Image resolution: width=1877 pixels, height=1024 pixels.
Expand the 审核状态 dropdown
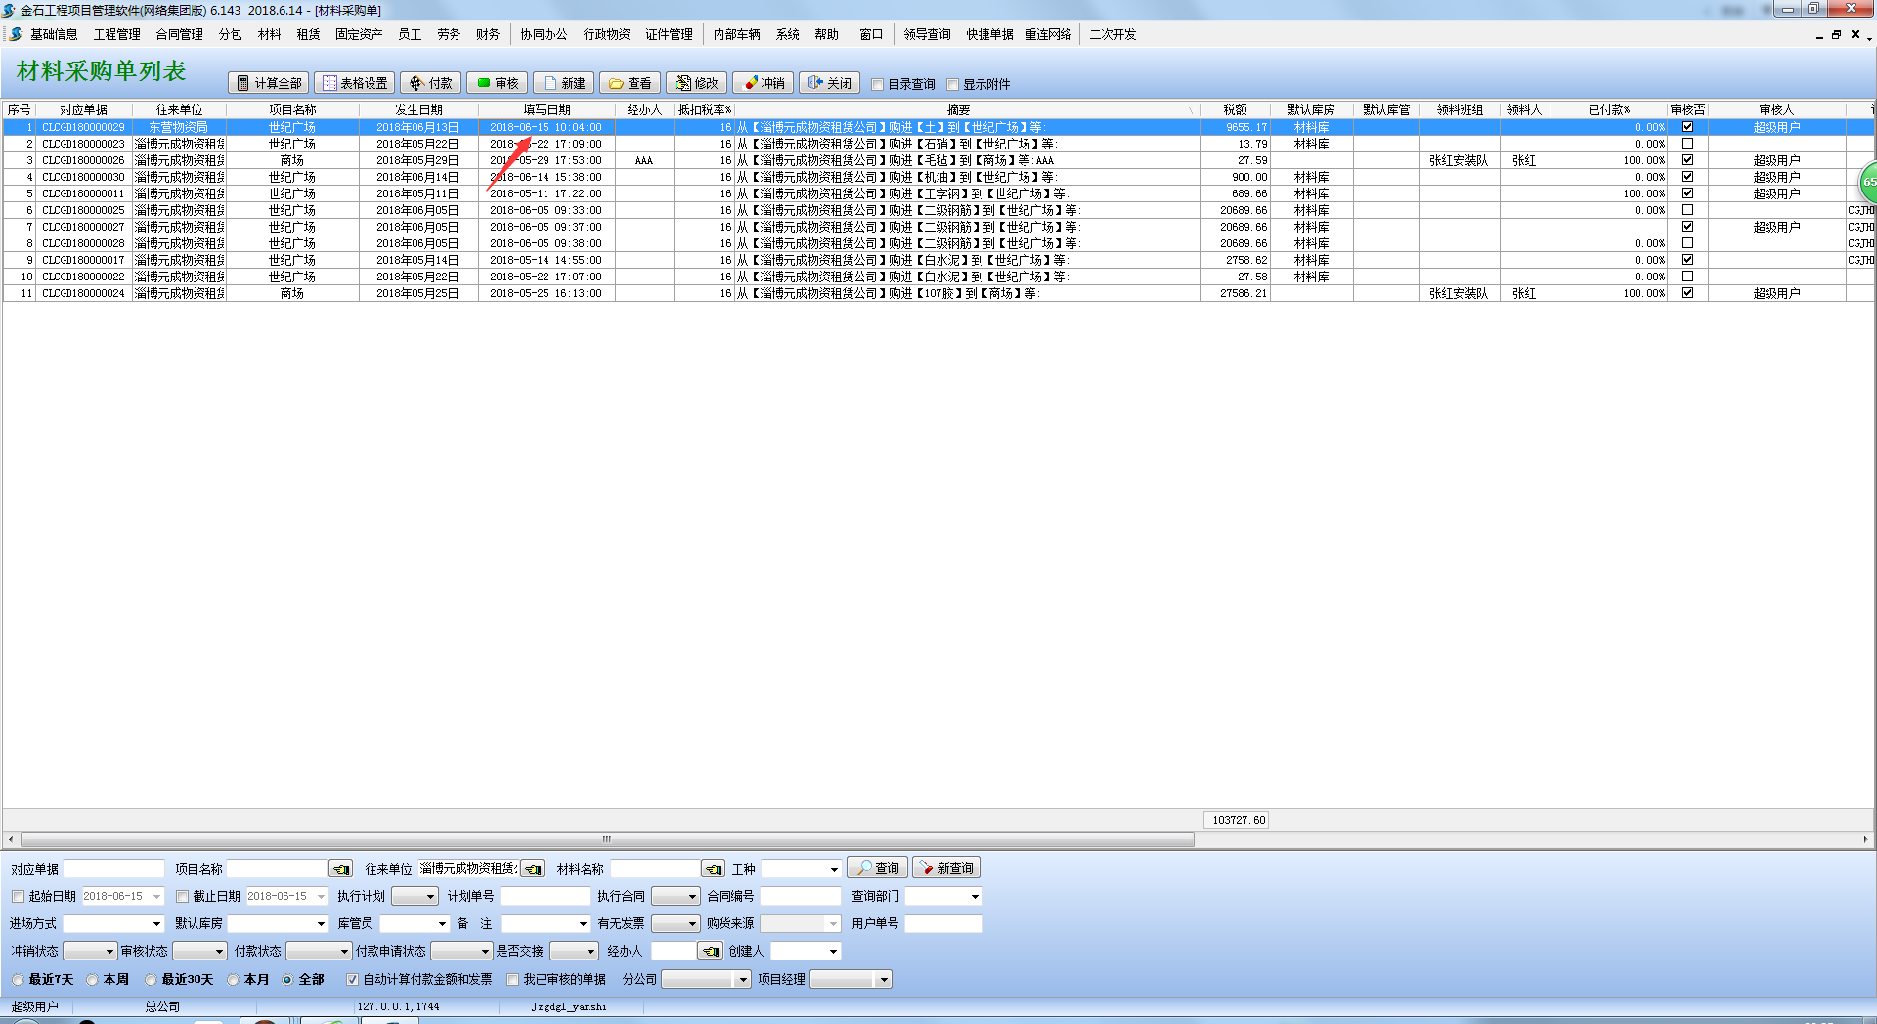point(219,951)
